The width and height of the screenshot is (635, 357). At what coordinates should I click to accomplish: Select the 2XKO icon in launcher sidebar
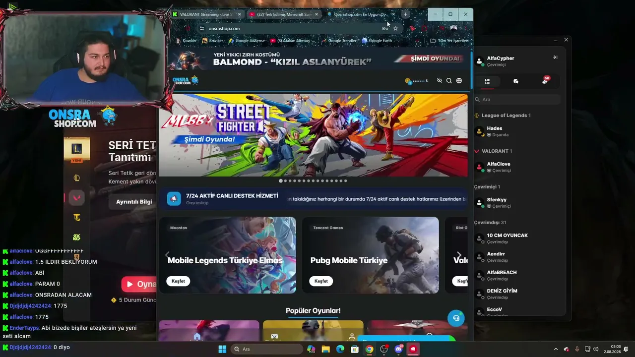(76, 237)
